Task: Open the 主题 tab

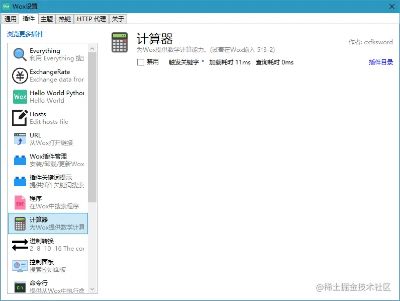Action: (47, 19)
